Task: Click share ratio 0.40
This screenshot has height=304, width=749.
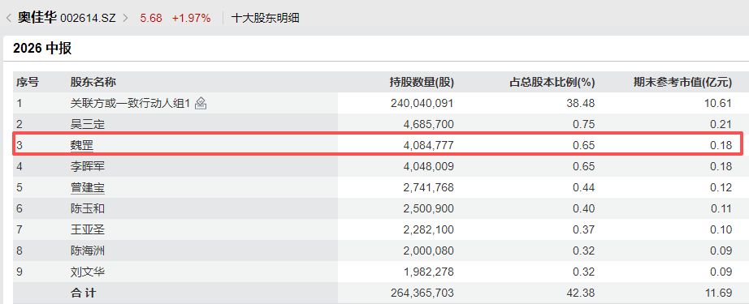Action: [x=584, y=208]
